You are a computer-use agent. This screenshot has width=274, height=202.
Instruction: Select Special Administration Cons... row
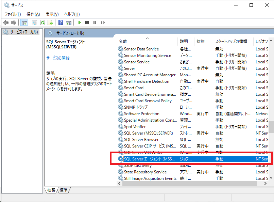193,120
